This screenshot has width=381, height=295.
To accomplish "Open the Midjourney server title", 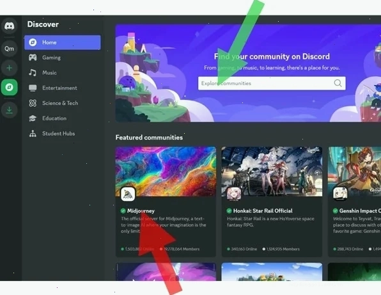I will point(141,211).
